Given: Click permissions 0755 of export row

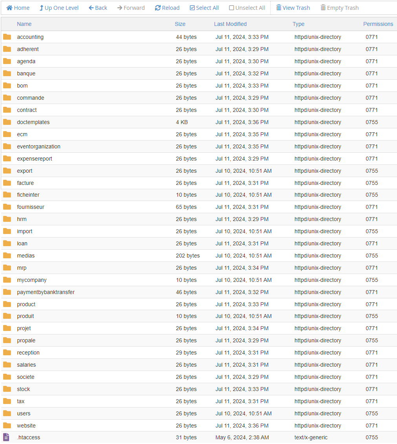Looking at the screenshot, I should [x=371, y=171].
